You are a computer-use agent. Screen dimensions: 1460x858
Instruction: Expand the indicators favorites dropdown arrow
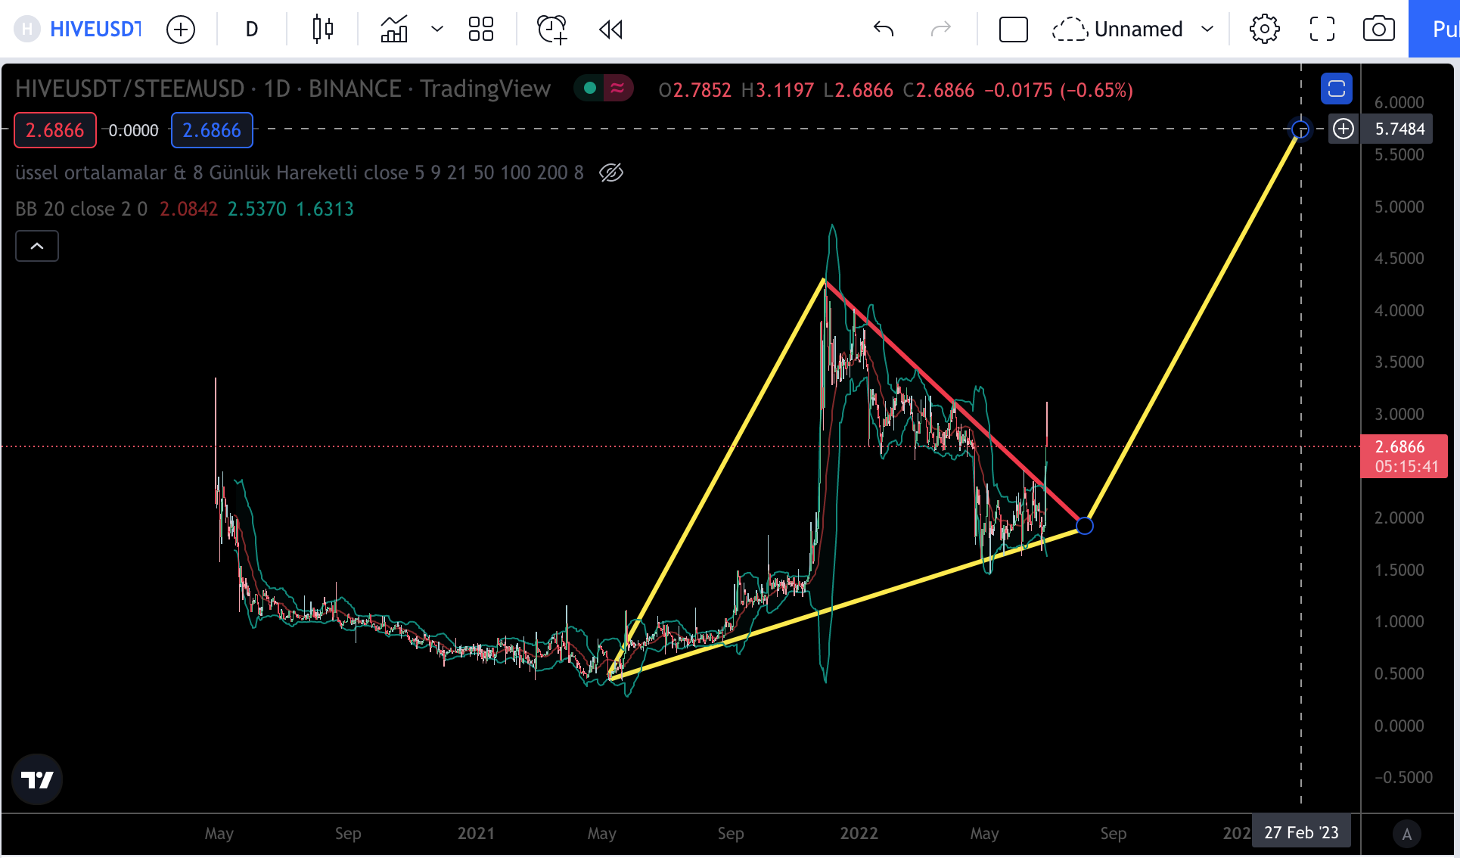tap(437, 30)
